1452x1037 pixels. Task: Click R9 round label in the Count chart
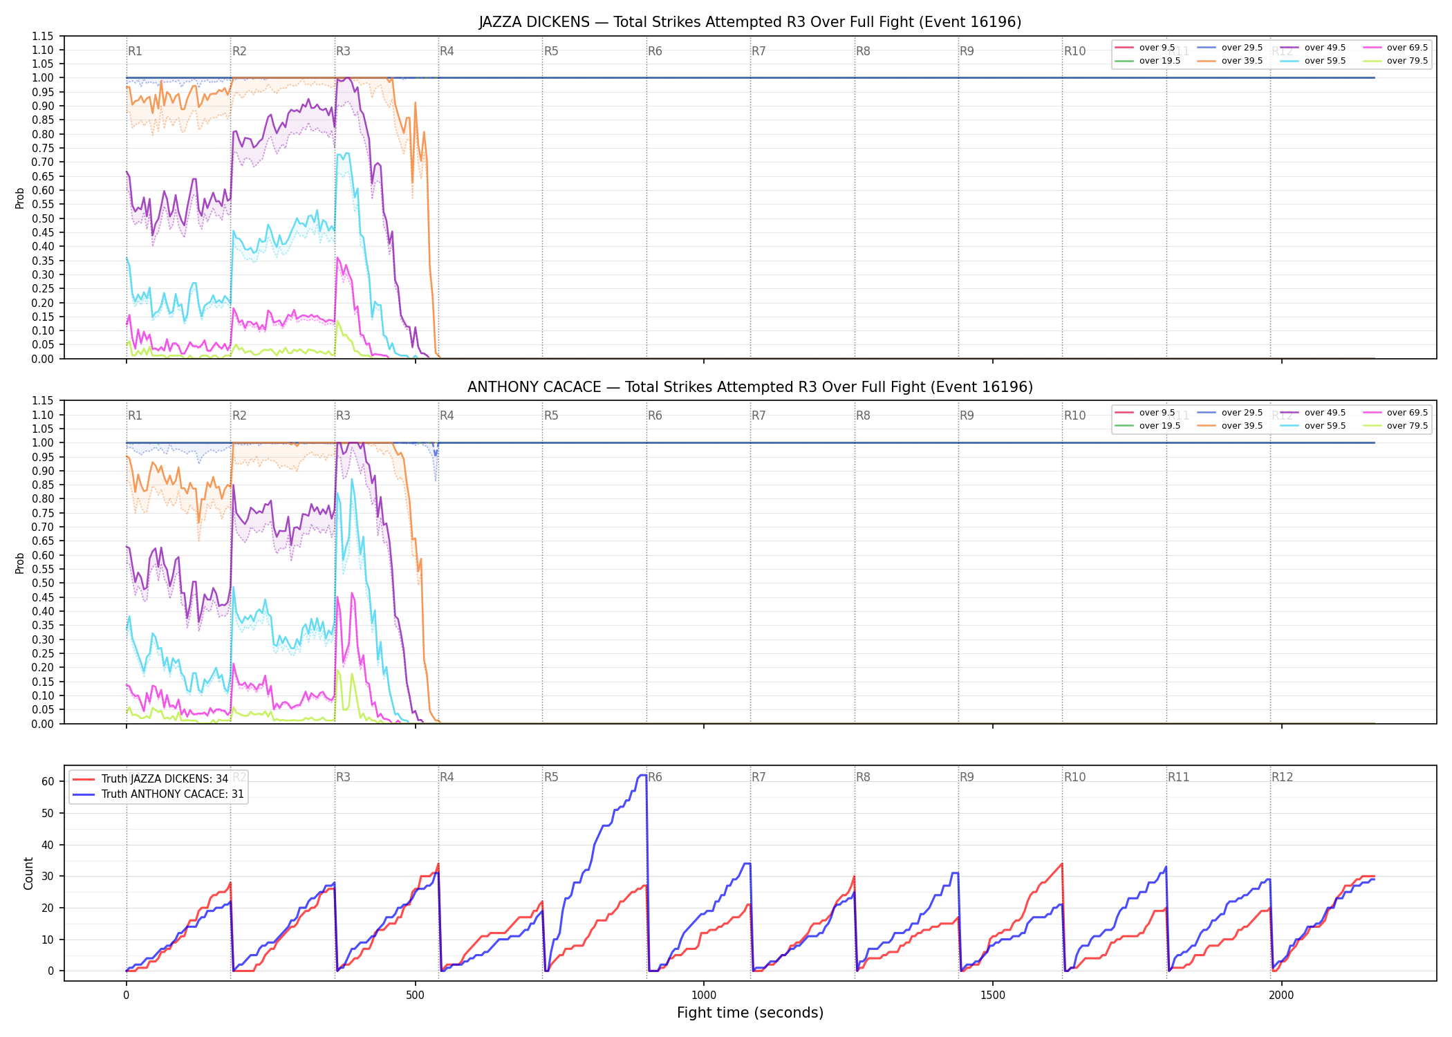[x=967, y=777]
